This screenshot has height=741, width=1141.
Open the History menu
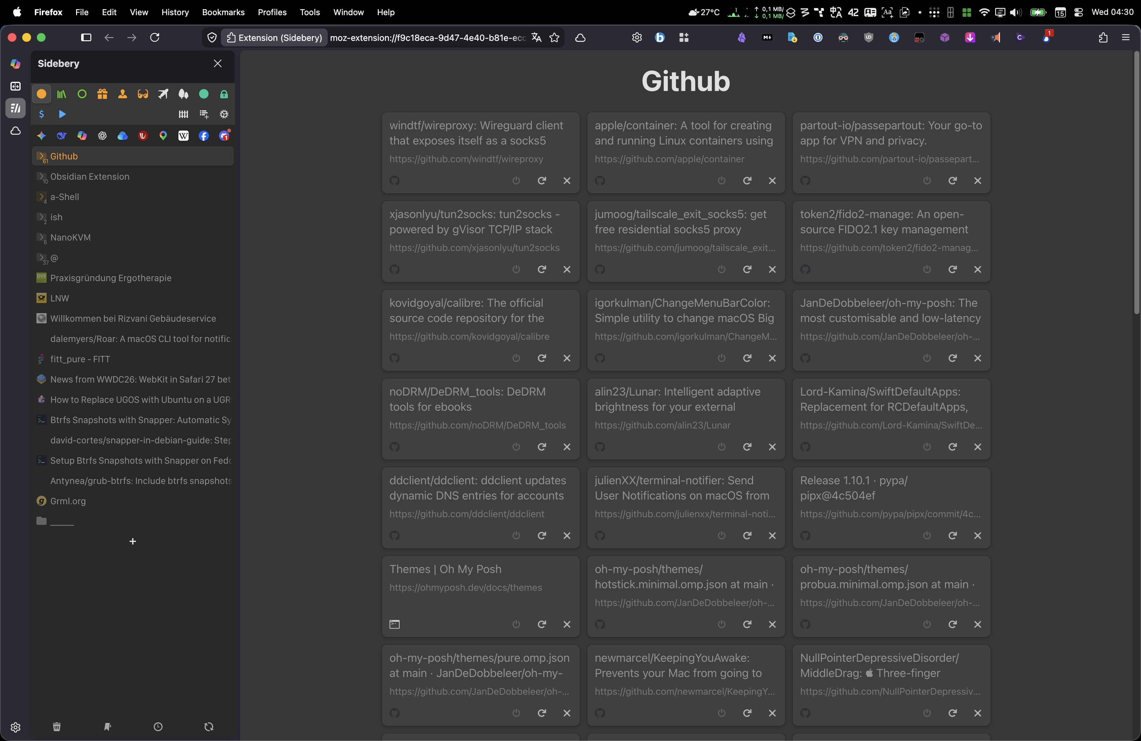tap(175, 12)
